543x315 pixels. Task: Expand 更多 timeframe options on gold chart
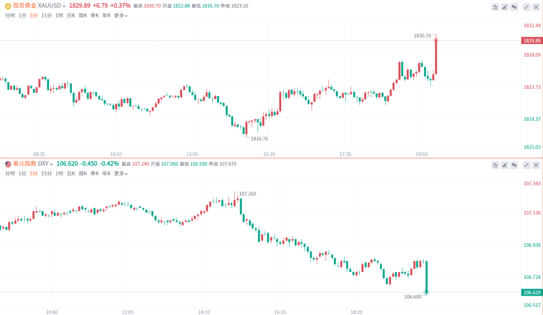[120, 16]
